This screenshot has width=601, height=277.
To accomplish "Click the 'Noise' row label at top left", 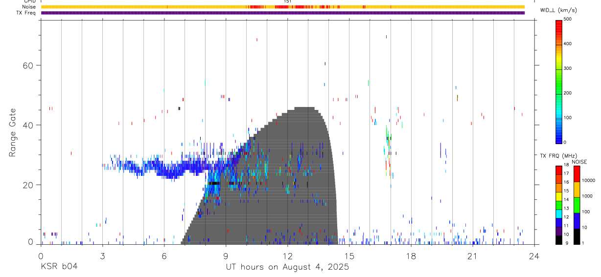I will tap(30, 7).
